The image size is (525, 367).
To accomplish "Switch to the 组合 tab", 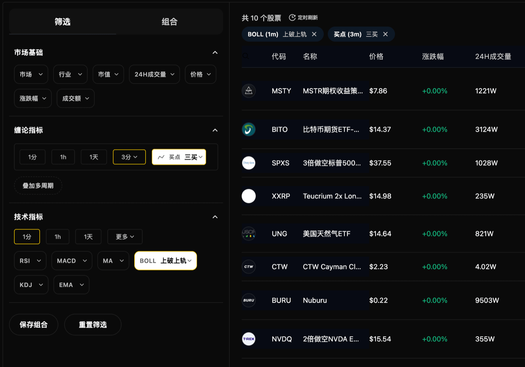I will (169, 21).
